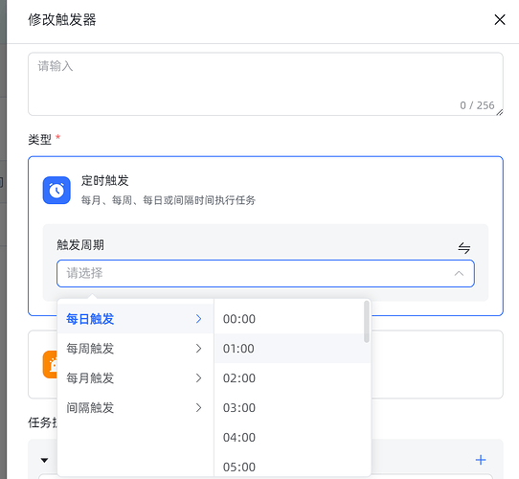
Task: Click the orange alarm trigger icon
Action: tap(50, 364)
